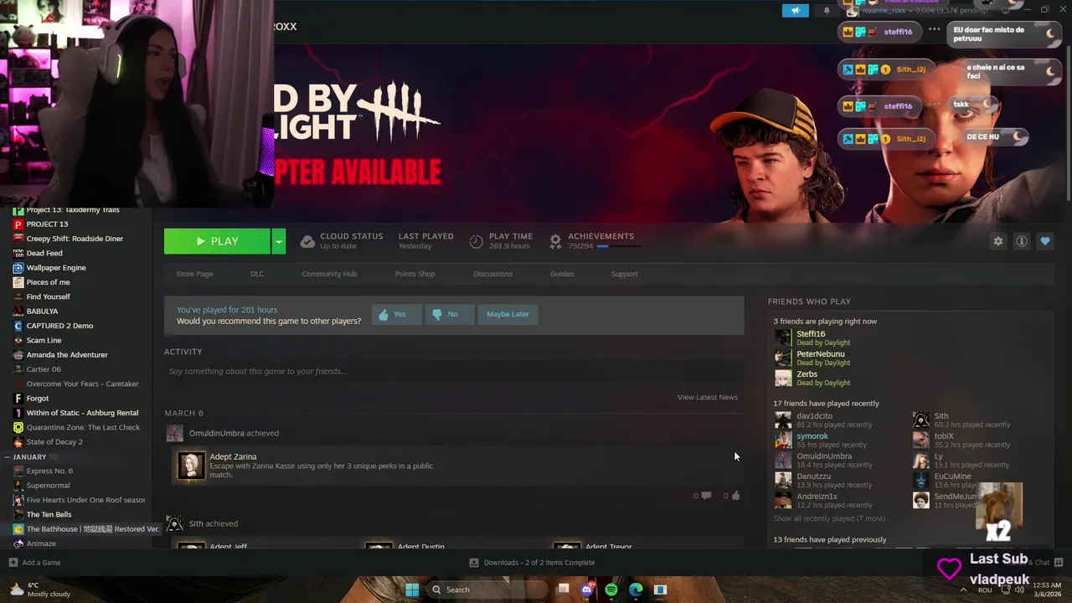Image resolution: width=1072 pixels, height=603 pixels.
Task: Click the Play Time clock icon
Action: [476, 241]
